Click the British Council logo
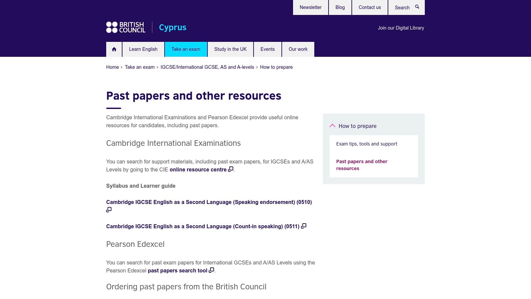The height and width of the screenshot is (299, 531). point(126,27)
